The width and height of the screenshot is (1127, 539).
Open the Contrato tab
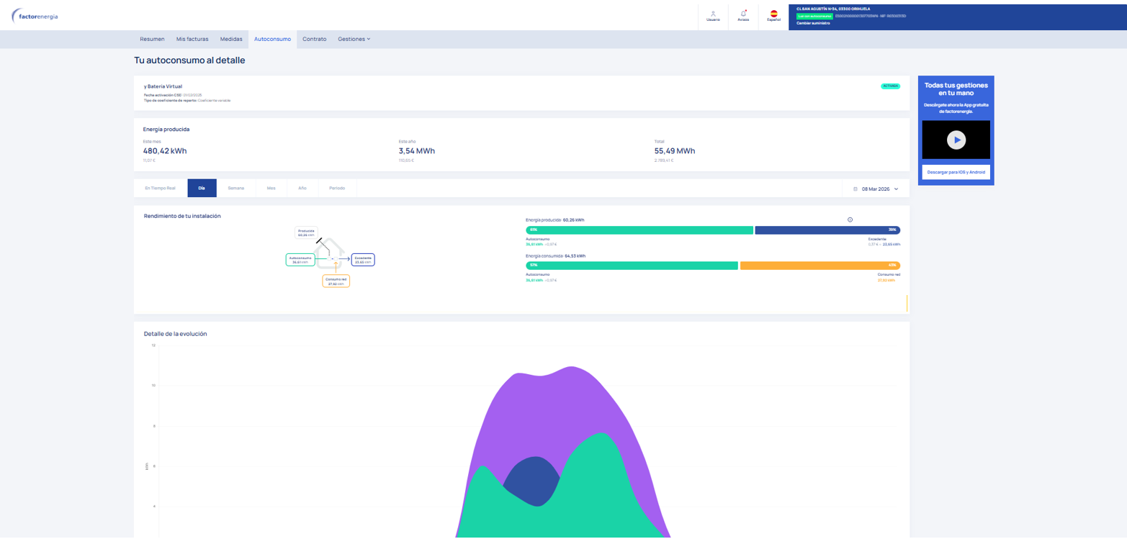click(x=314, y=39)
